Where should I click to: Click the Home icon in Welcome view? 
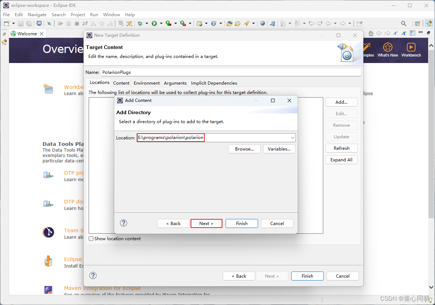[x=371, y=33]
